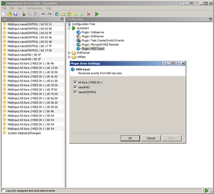214x194 pixels.
Task: Click the red X toolbar icon
Action: [89, 14]
